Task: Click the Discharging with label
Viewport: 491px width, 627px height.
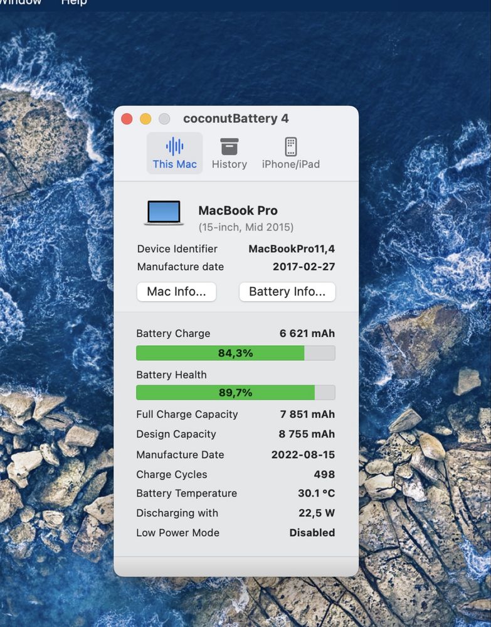Action: pyautogui.click(x=177, y=513)
